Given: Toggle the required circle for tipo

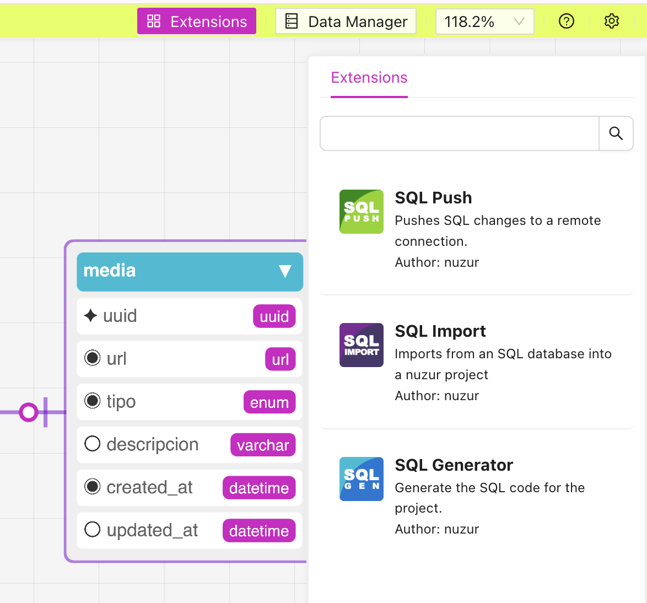Looking at the screenshot, I should click(x=92, y=401).
